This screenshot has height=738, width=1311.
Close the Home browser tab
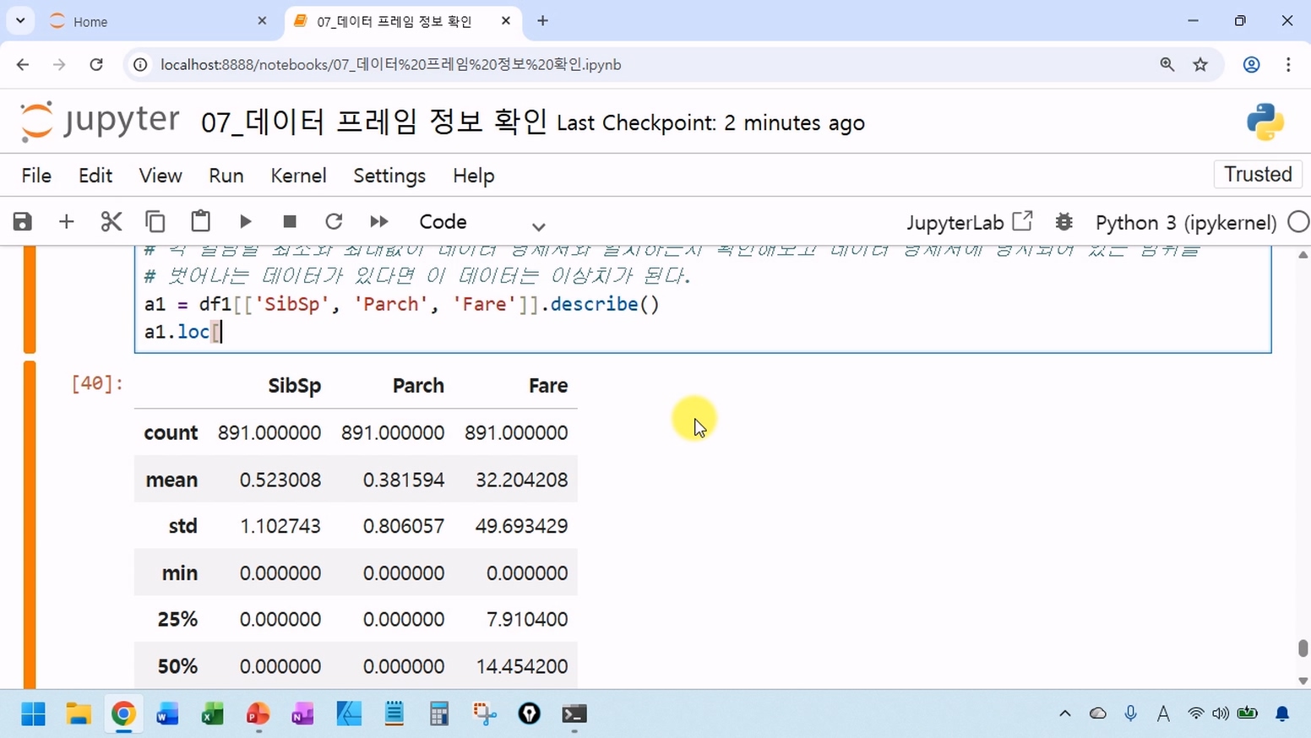pos(262,21)
